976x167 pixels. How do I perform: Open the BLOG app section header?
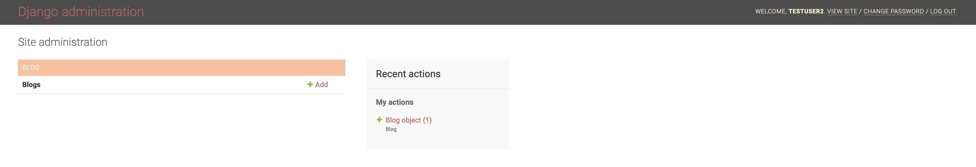(31, 68)
